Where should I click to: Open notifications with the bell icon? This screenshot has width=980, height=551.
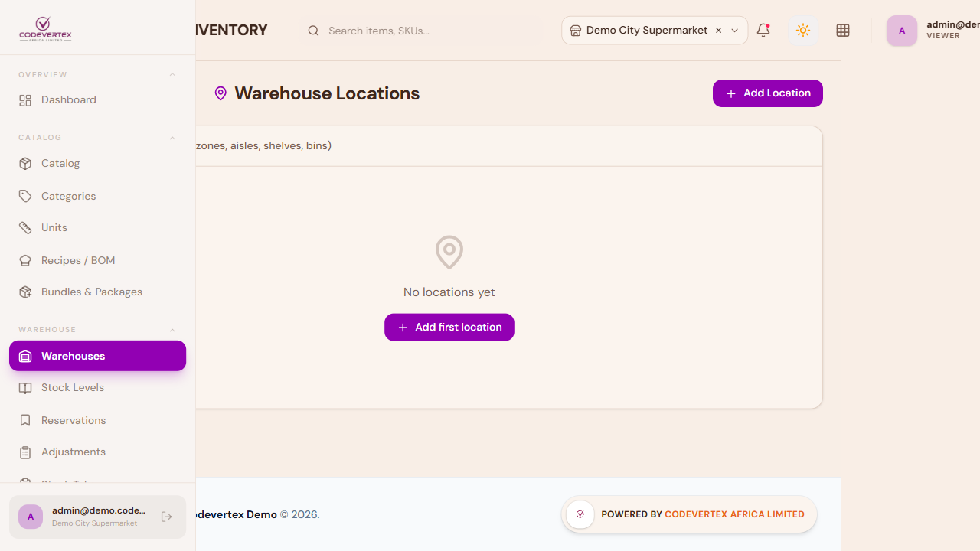[763, 31]
